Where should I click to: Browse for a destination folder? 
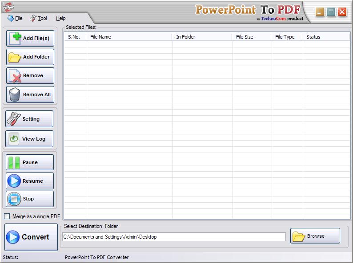pyautogui.click(x=315, y=236)
